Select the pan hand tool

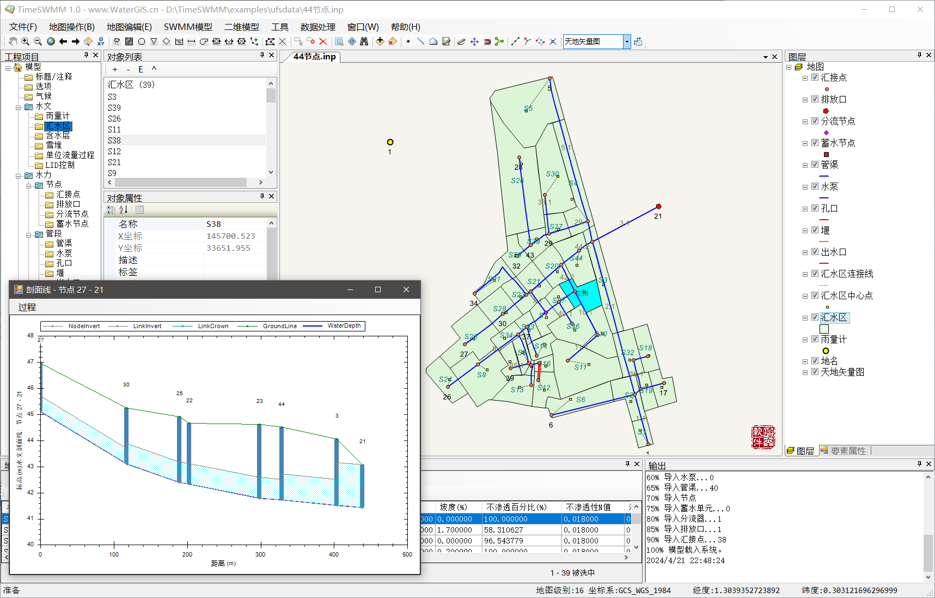pos(13,41)
